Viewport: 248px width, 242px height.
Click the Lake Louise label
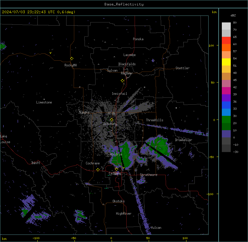5,139
